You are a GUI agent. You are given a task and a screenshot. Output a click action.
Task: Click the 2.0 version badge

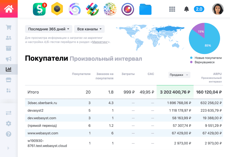[199, 9]
